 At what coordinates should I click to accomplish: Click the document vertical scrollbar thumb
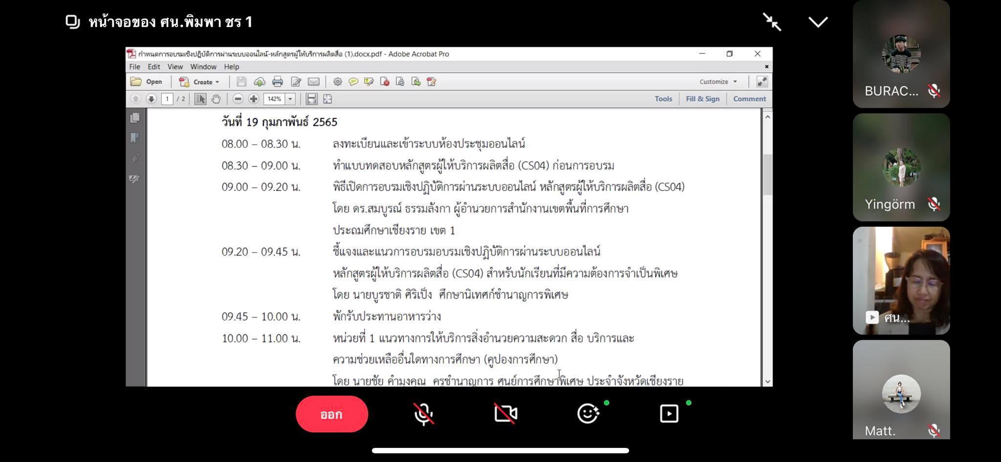pyautogui.click(x=767, y=174)
